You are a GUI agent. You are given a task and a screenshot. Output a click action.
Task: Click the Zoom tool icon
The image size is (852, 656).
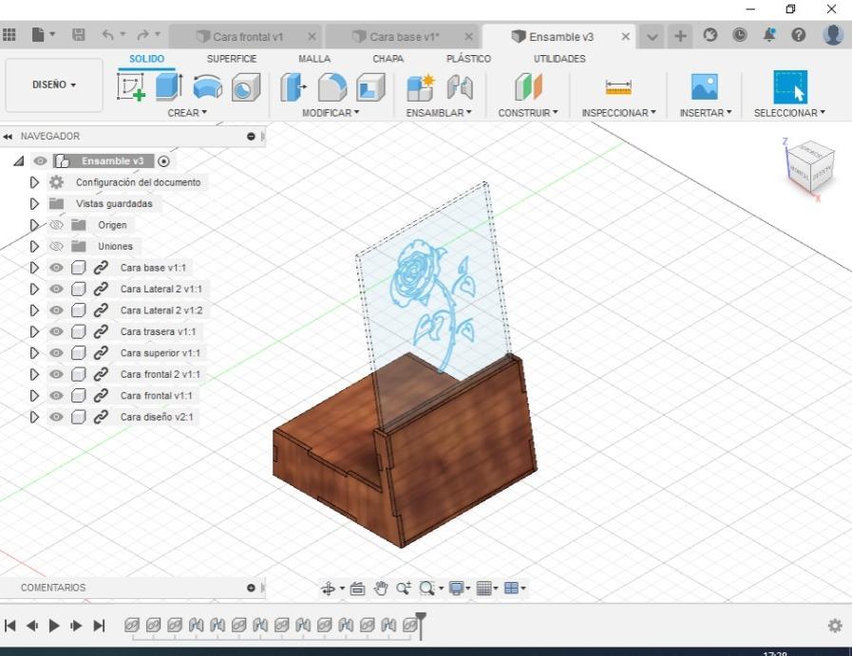pyautogui.click(x=404, y=588)
